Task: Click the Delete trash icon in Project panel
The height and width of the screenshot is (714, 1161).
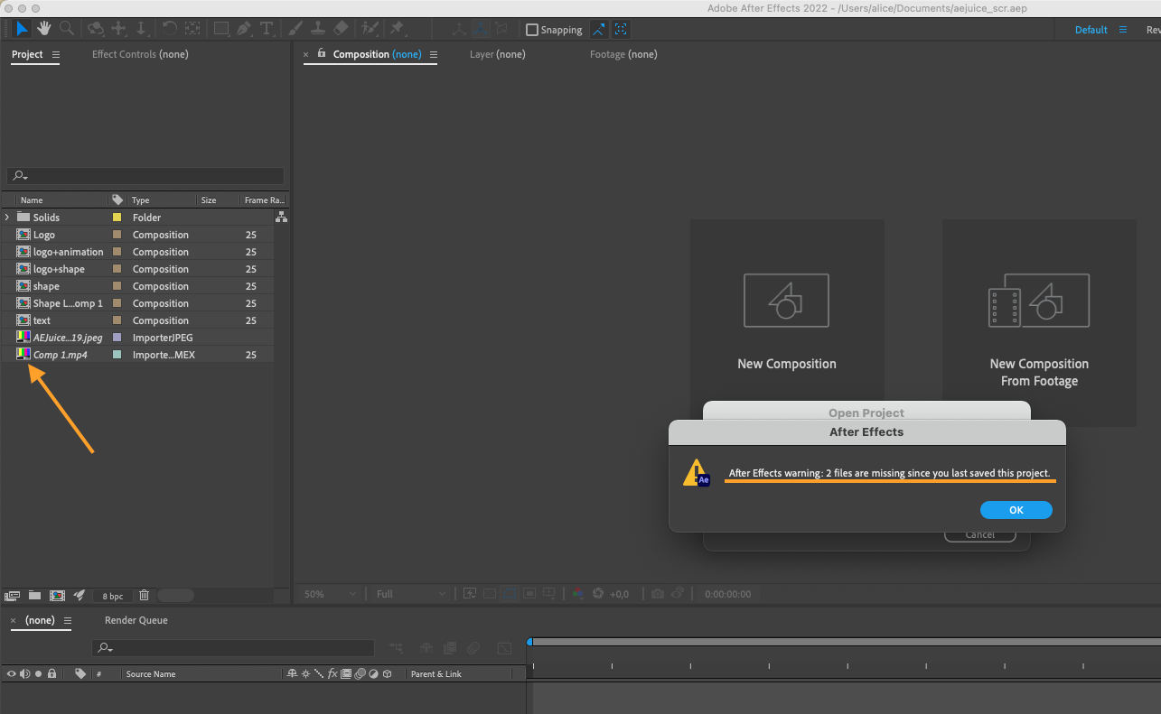Action: tap(144, 596)
